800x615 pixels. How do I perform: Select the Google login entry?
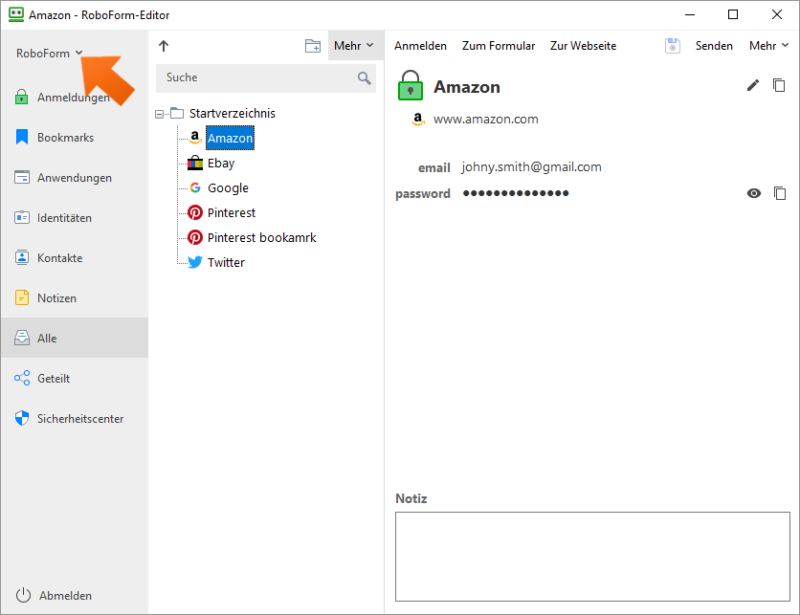[x=228, y=188]
